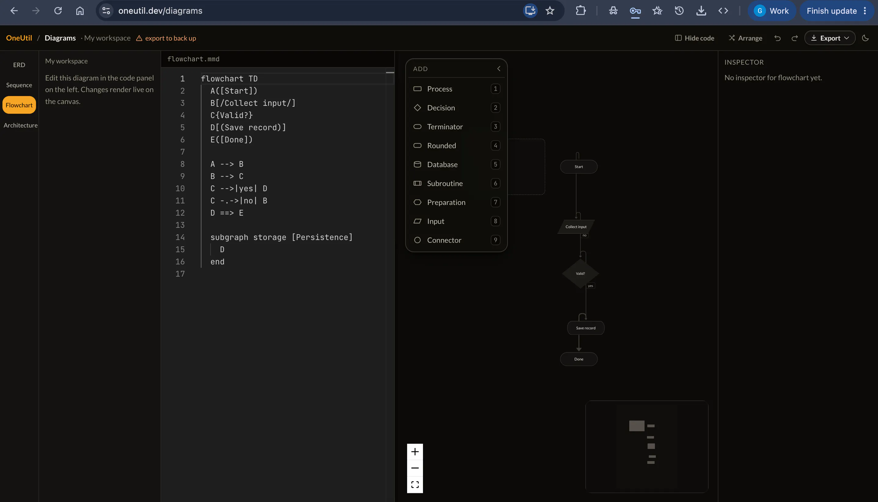Add a Process shape
The width and height of the screenshot is (878, 502).
457,89
